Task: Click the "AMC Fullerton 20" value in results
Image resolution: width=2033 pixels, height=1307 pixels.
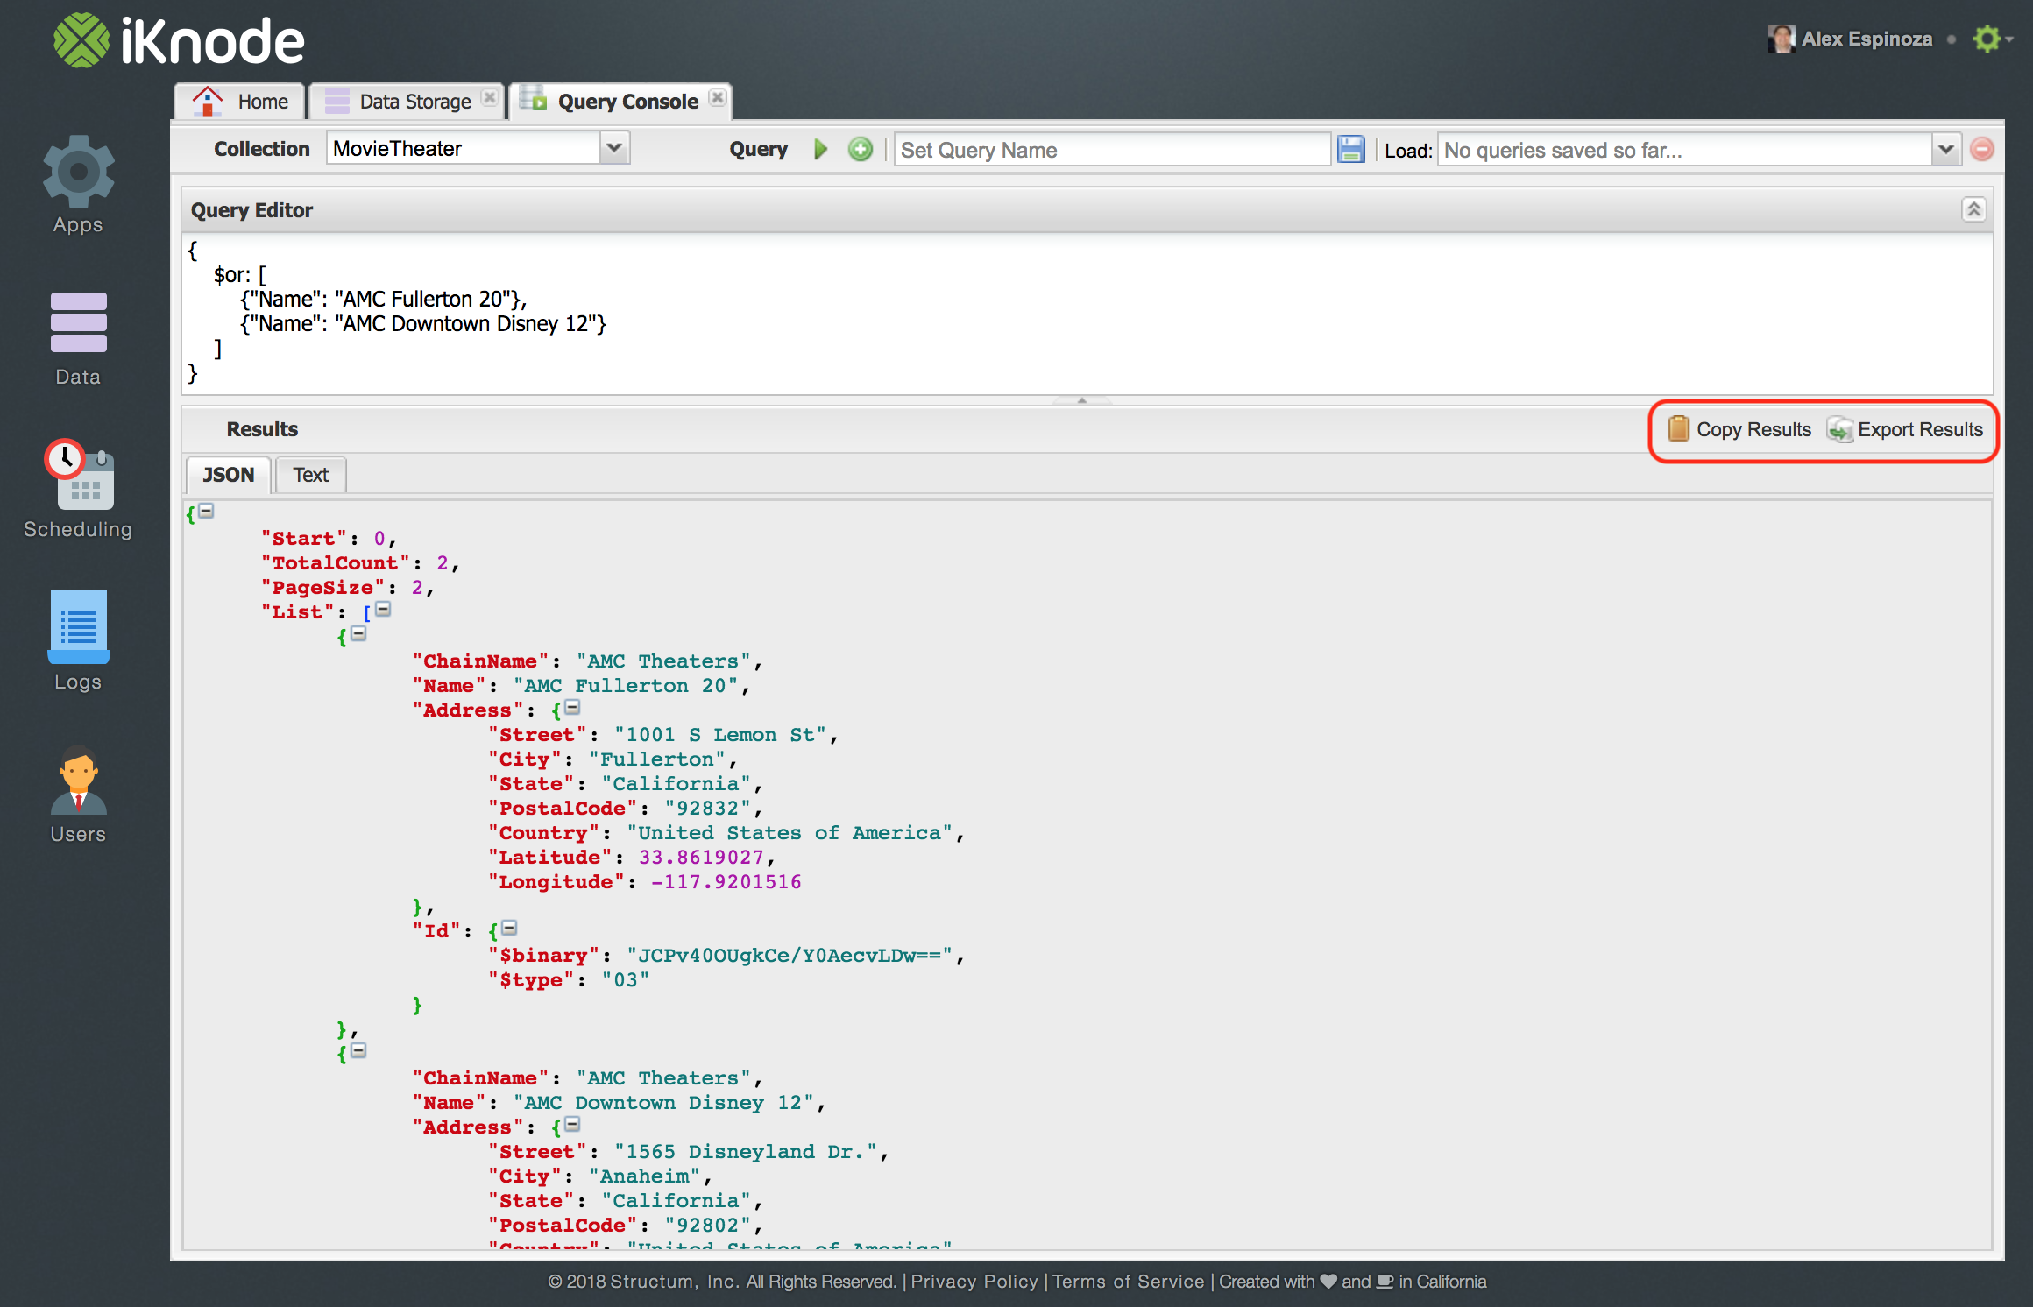Action: pos(626,685)
